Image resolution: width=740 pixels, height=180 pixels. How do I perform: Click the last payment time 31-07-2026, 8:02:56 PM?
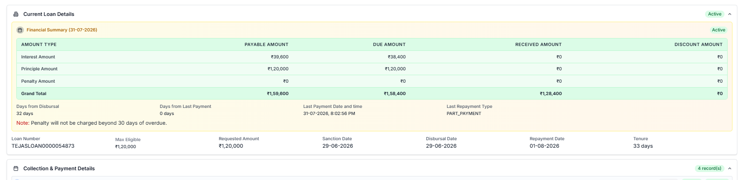point(329,114)
